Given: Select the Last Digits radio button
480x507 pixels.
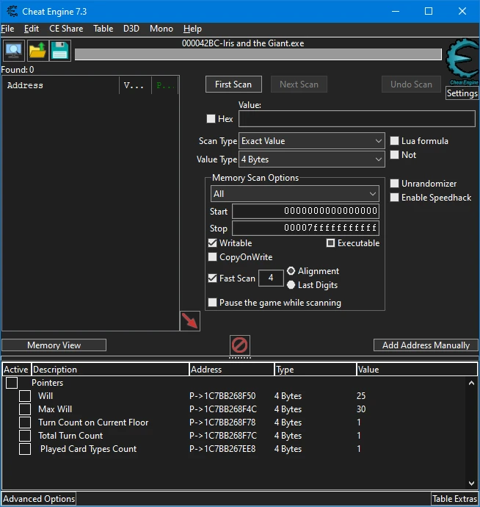Looking at the screenshot, I should pos(291,285).
